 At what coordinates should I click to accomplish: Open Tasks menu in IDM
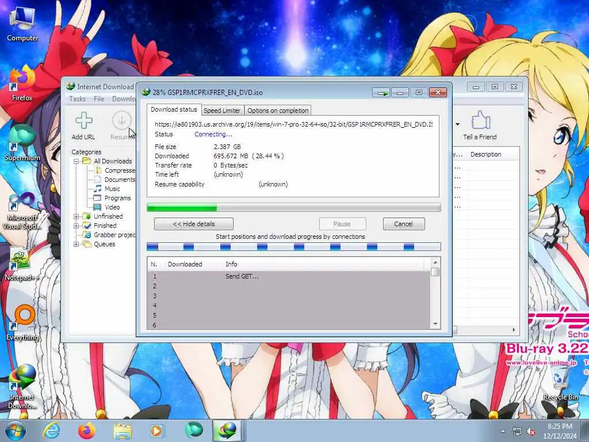pos(78,99)
